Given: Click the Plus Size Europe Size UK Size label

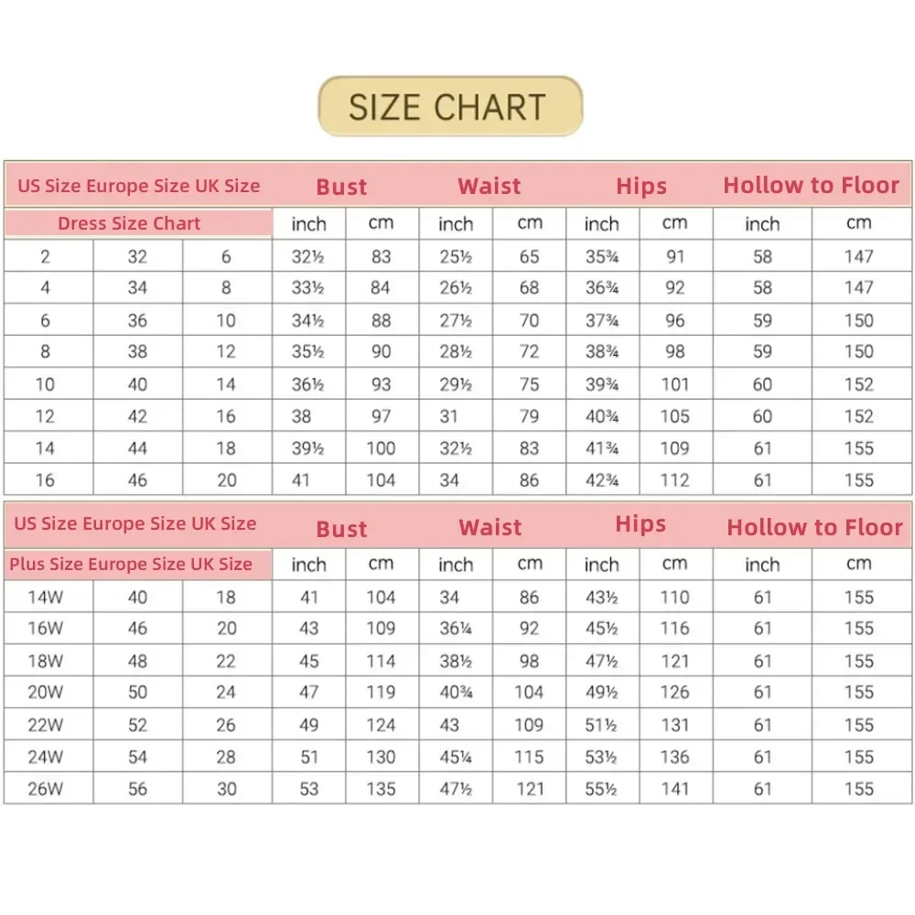Looking at the screenshot, I should [x=131, y=565].
